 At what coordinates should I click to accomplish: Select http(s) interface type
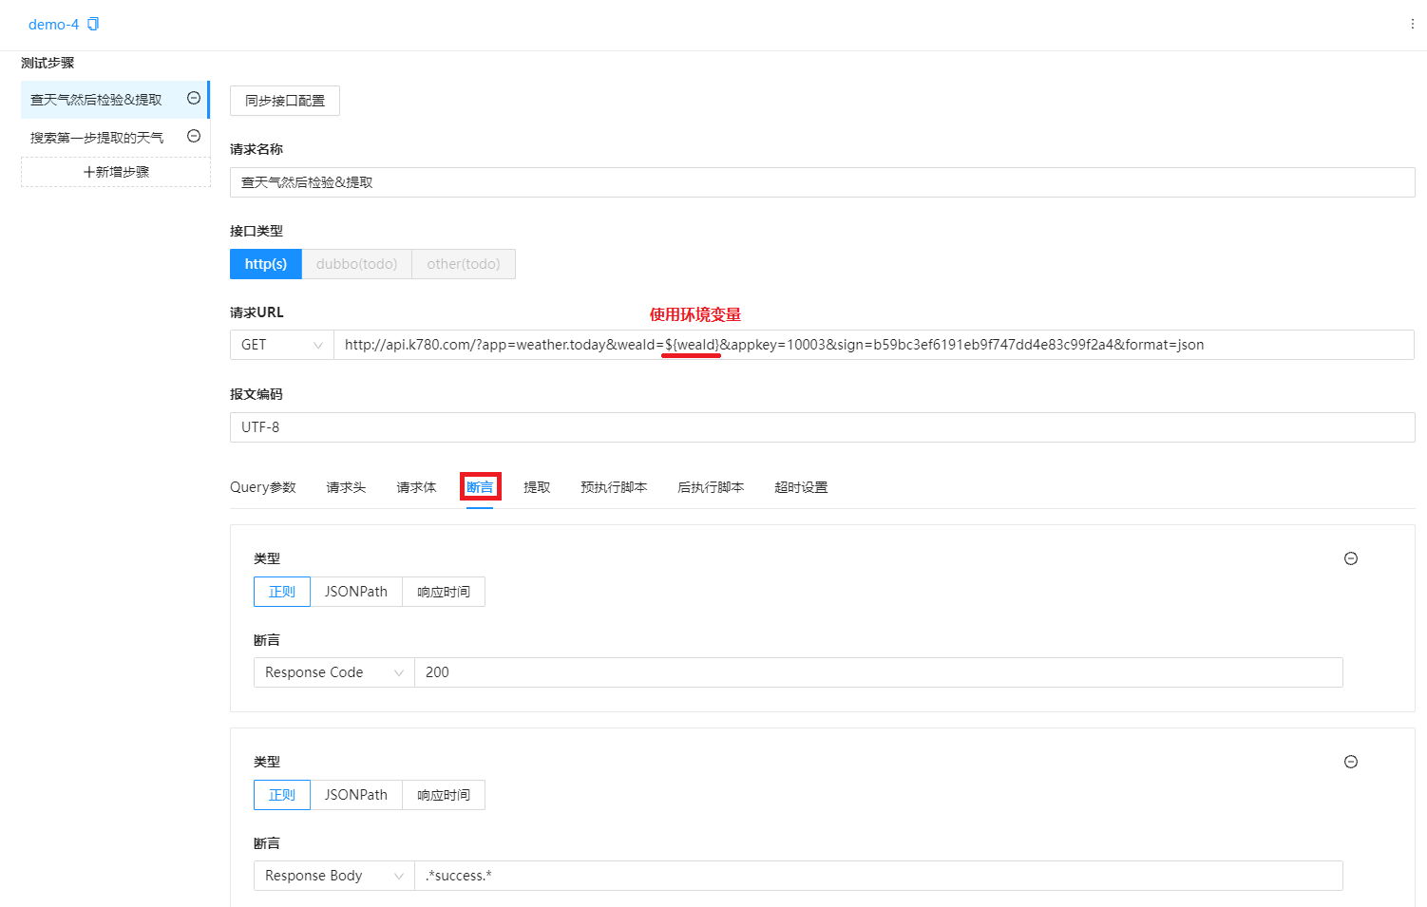pyautogui.click(x=265, y=264)
